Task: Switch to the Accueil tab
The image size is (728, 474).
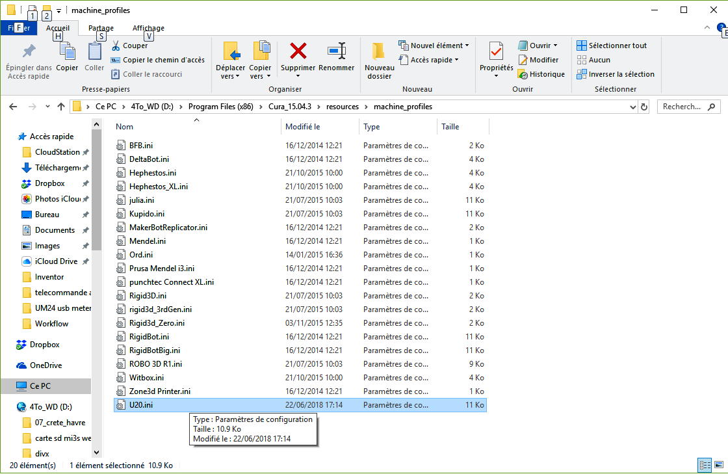Action: click(x=58, y=28)
